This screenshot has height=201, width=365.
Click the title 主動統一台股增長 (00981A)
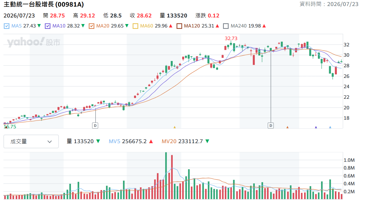44,4
